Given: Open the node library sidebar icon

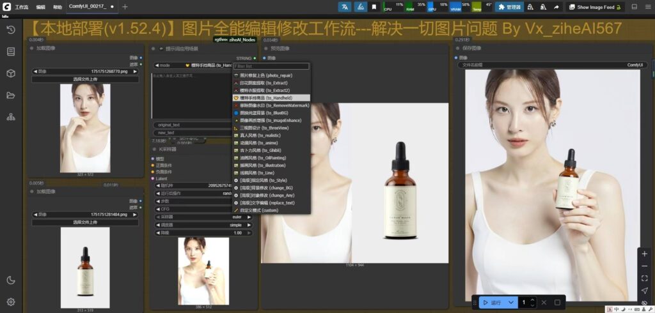Looking at the screenshot, I should [x=11, y=51].
